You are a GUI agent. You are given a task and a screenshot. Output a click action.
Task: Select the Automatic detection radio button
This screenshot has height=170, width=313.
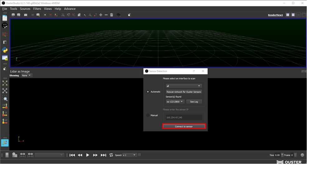148,92
